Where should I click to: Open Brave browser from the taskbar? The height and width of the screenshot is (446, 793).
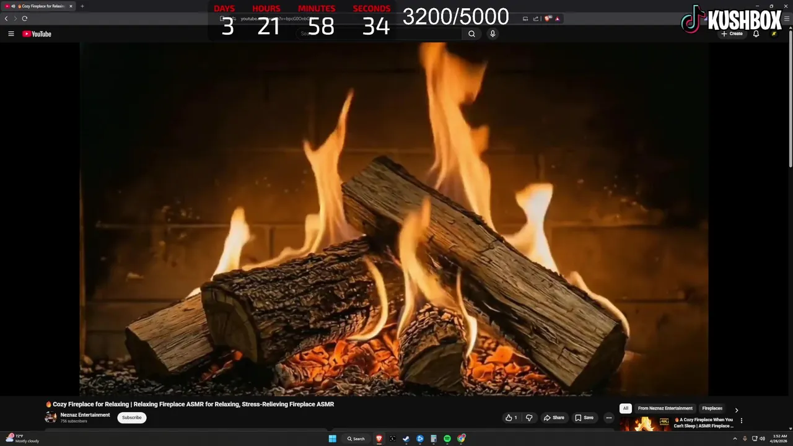pos(379,439)
